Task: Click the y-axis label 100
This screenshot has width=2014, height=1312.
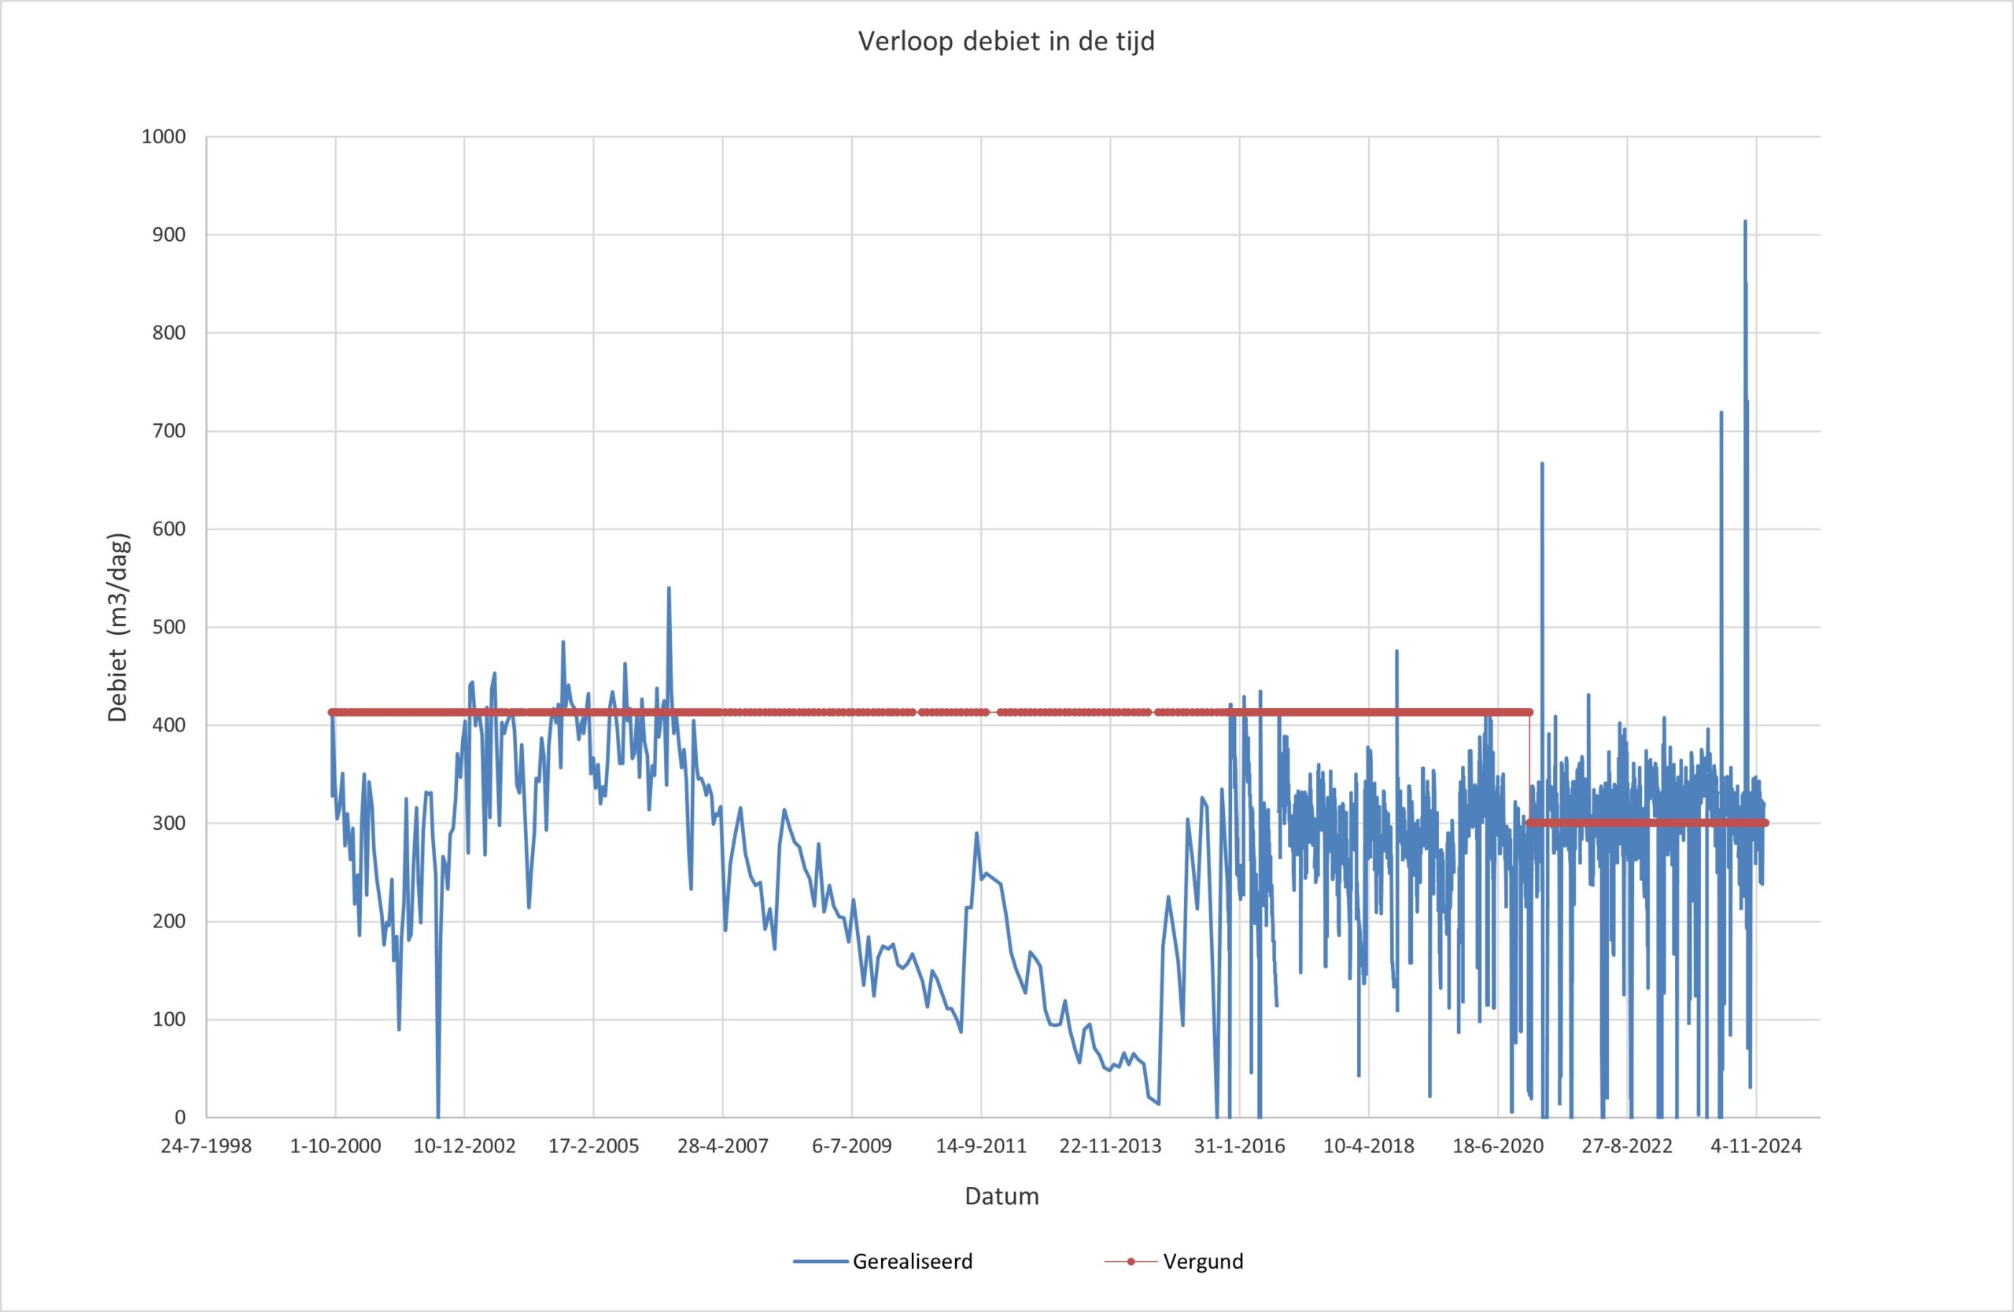Action: 169,1020
